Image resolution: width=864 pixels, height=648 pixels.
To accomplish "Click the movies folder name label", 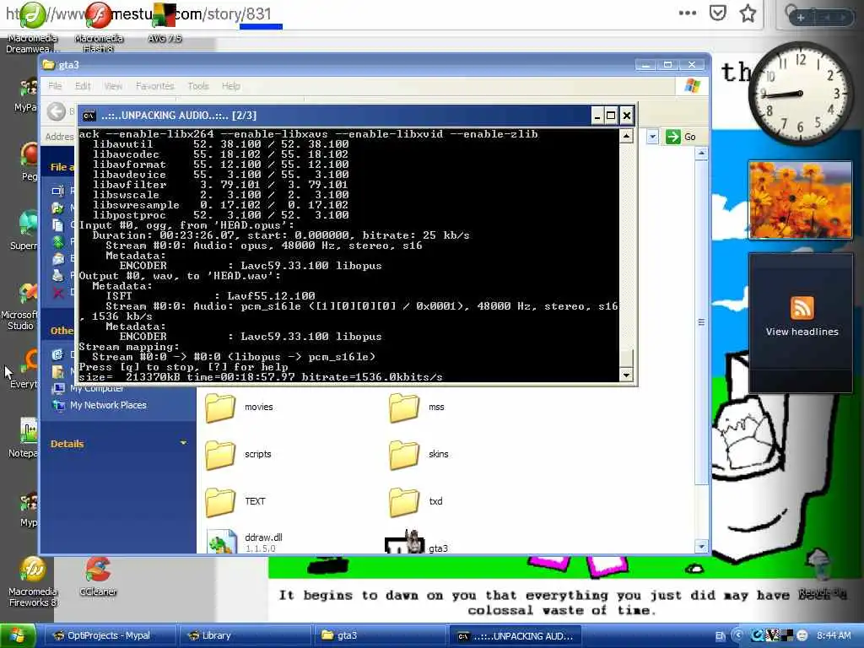I will 259,407.
